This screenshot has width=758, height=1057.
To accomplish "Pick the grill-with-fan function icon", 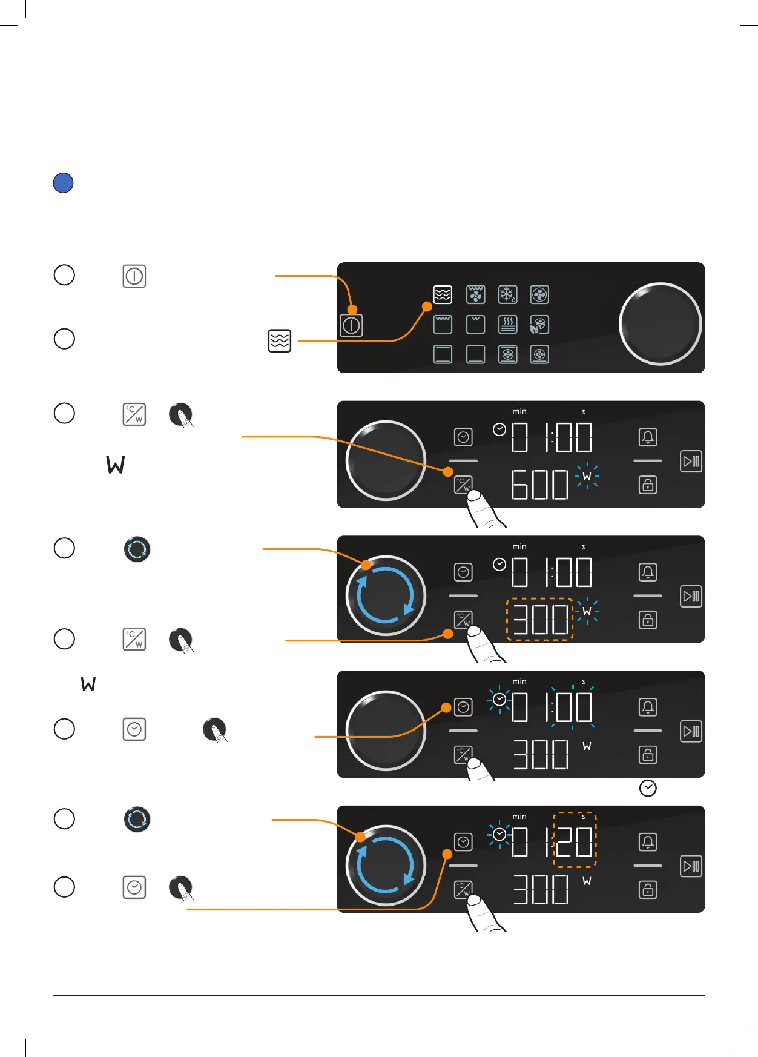I will (475, 294).
